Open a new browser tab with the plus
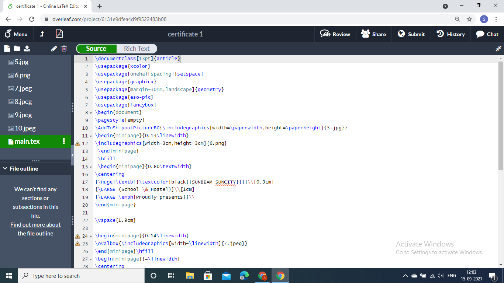Viewport: 504px width, 283px height. tap(100, 6)
